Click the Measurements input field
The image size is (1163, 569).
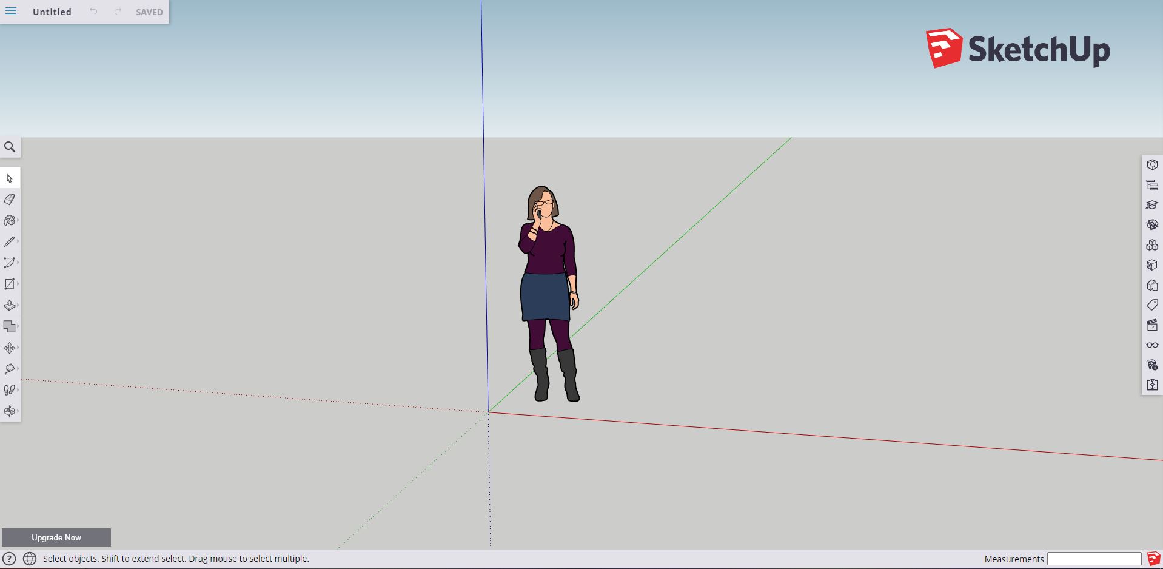click(x=1094, y=559)
